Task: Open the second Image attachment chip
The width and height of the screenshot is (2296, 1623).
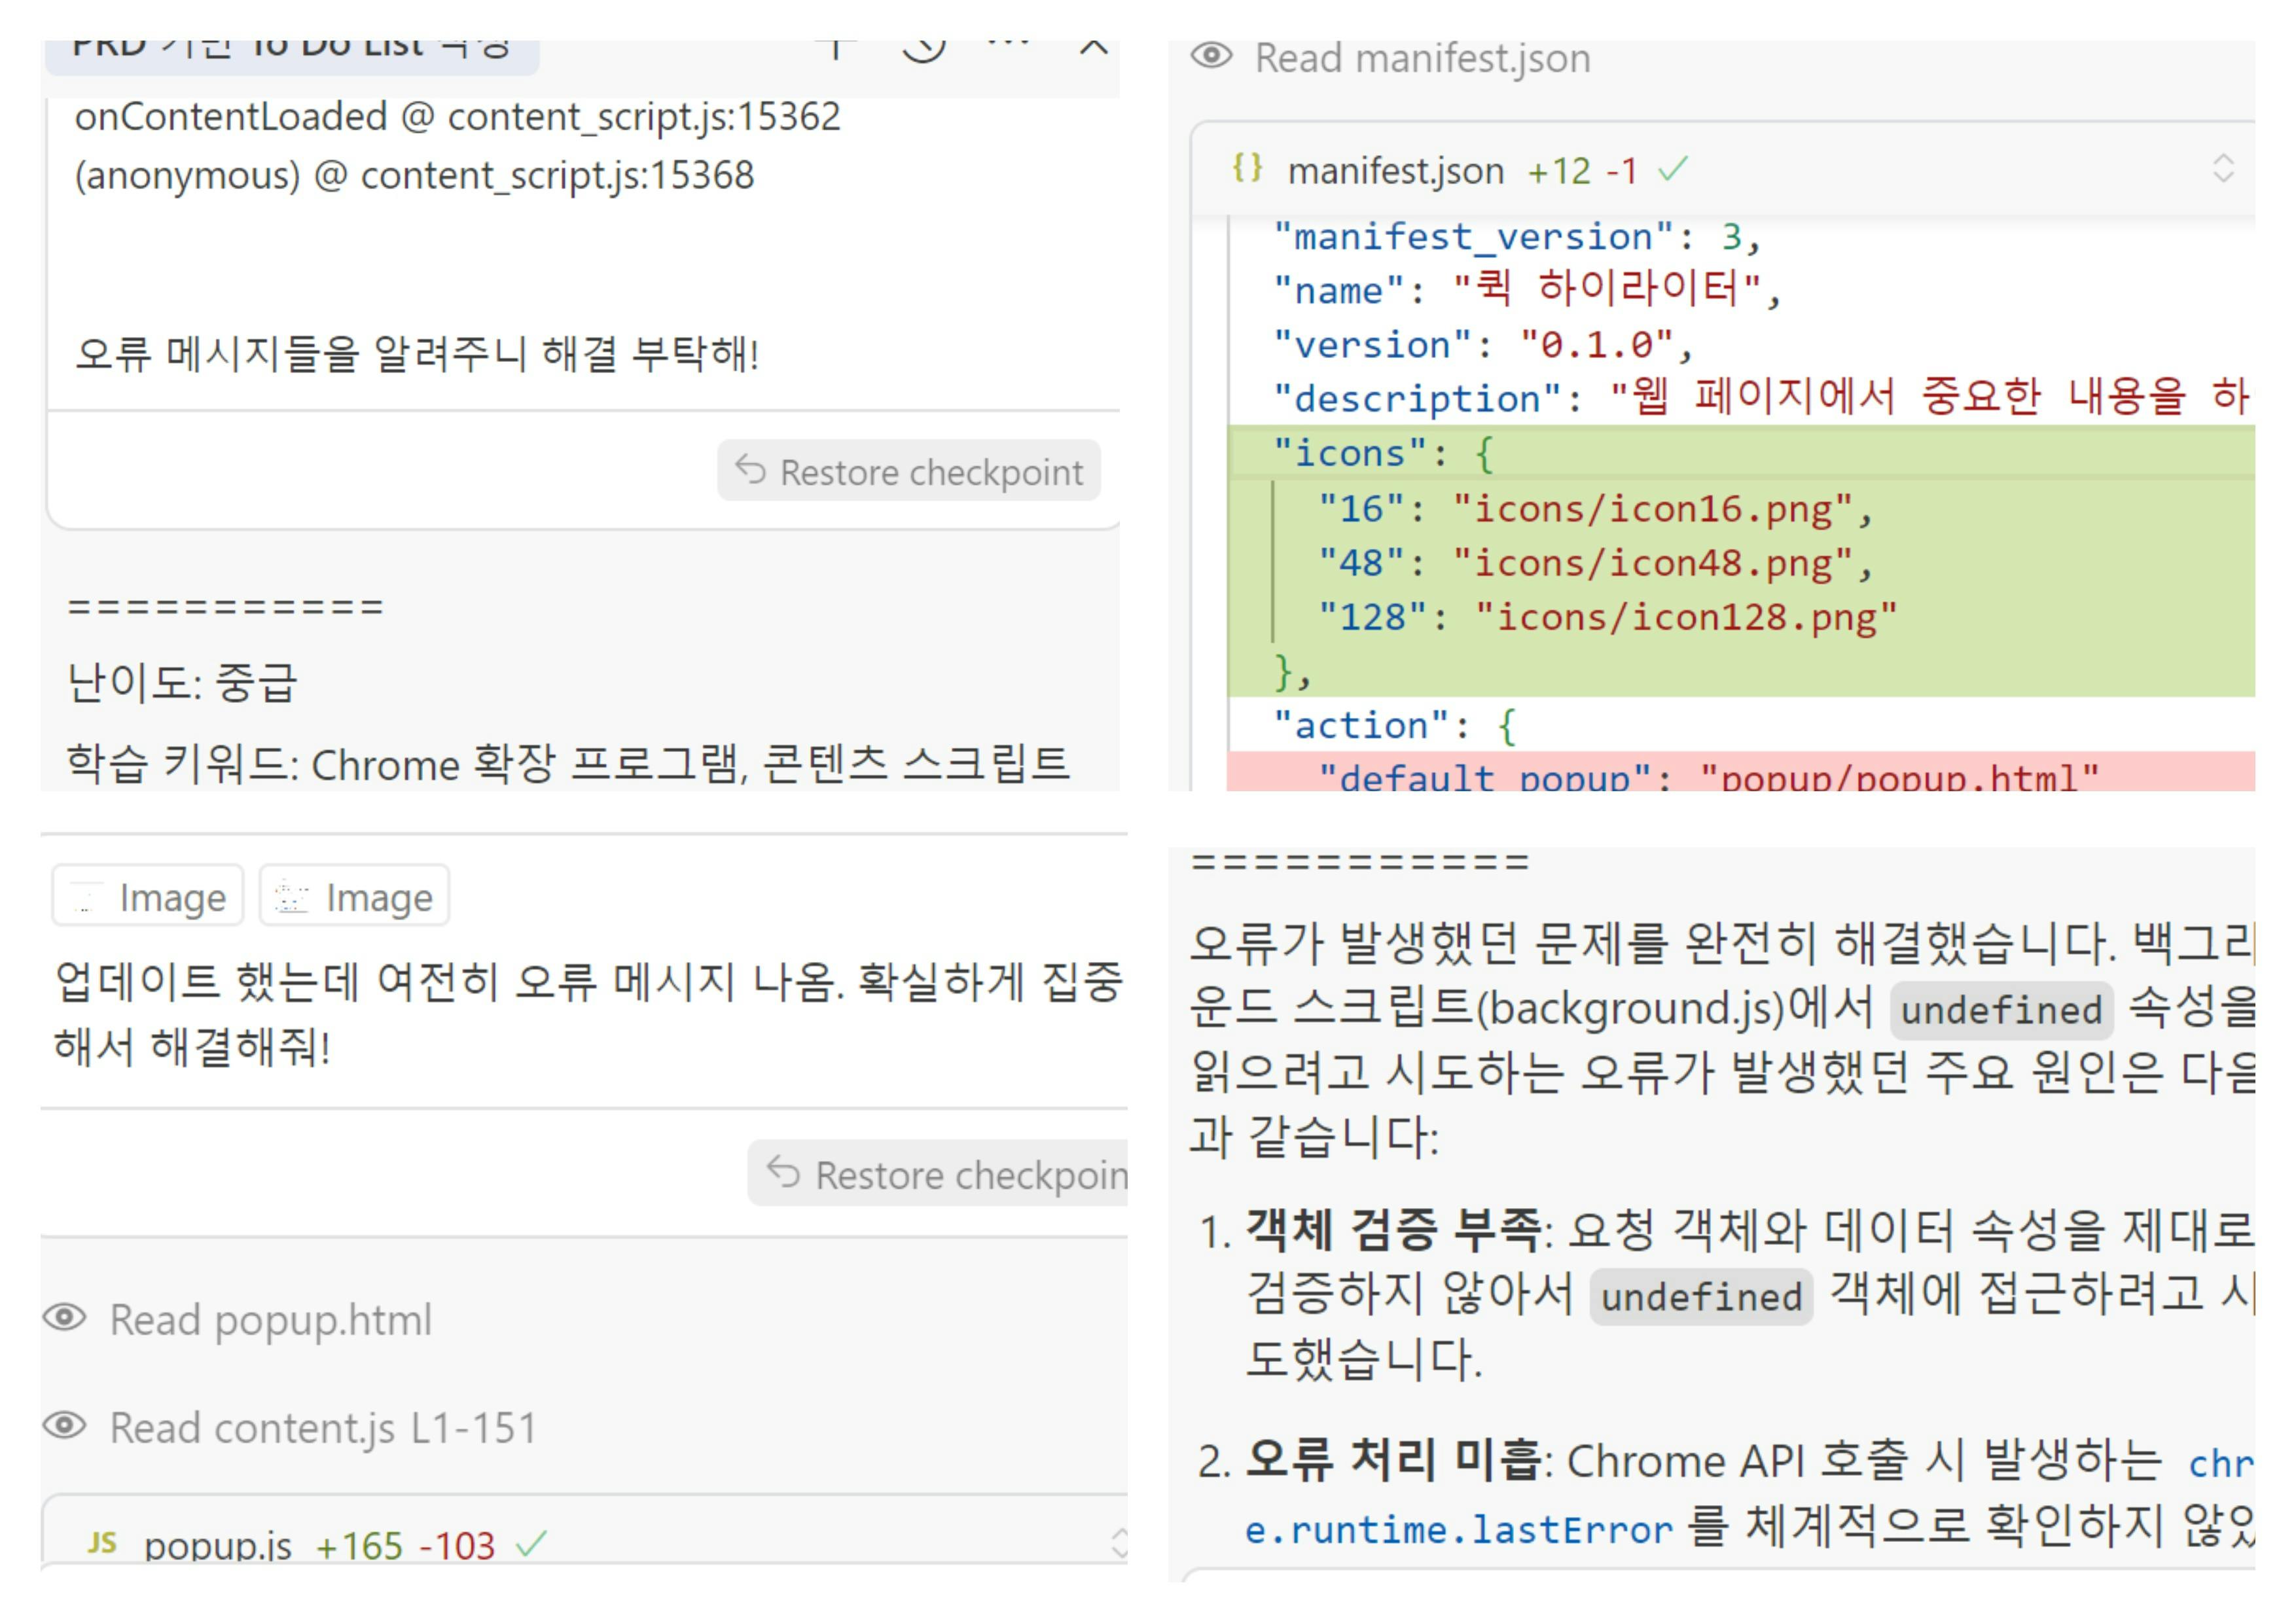Action: point(354,896)
